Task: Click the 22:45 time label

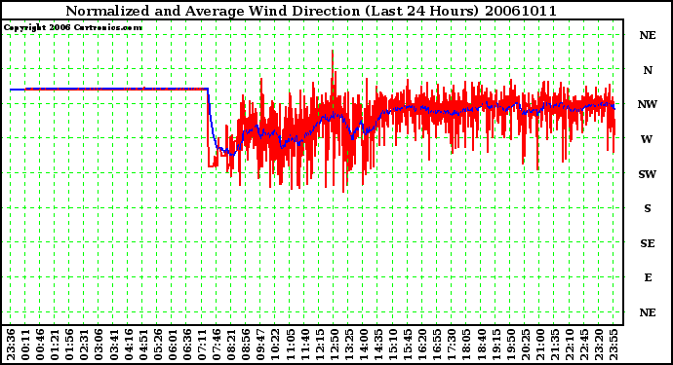Action: coord(584,345)
